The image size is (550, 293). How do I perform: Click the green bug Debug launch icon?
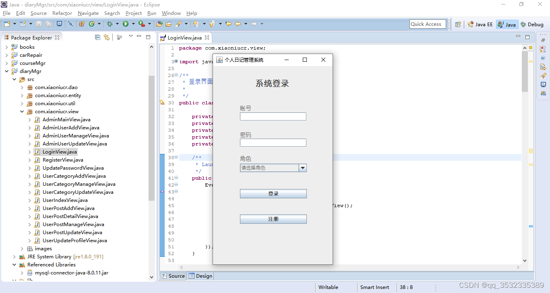click(110, 24)
